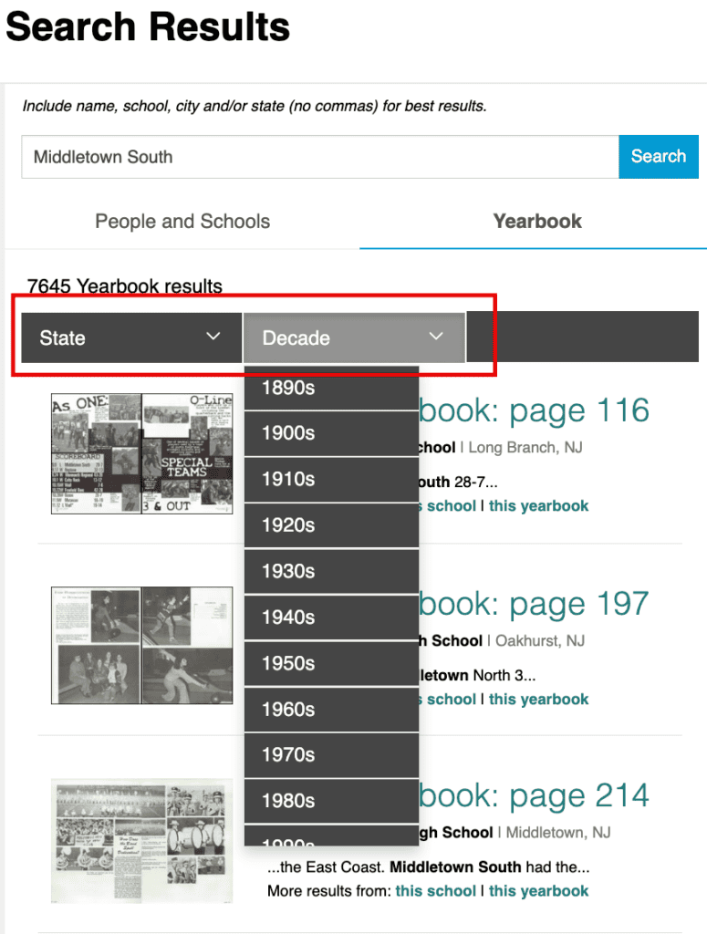Image resolution: width=707 pixels, height=934 pixels.
Task: Open the page 214 yearbook thumbnail
Action: pos(141,841)
